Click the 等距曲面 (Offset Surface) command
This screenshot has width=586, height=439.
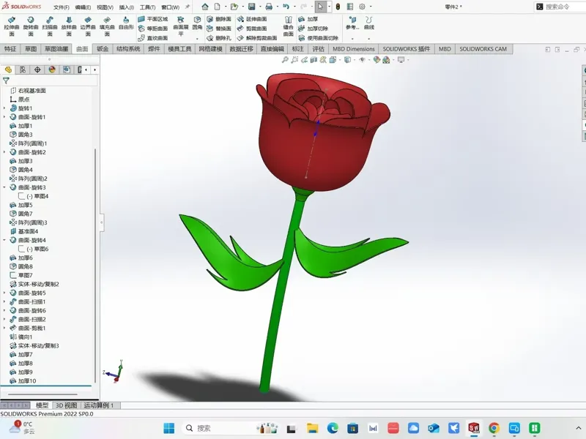(153, 29)
